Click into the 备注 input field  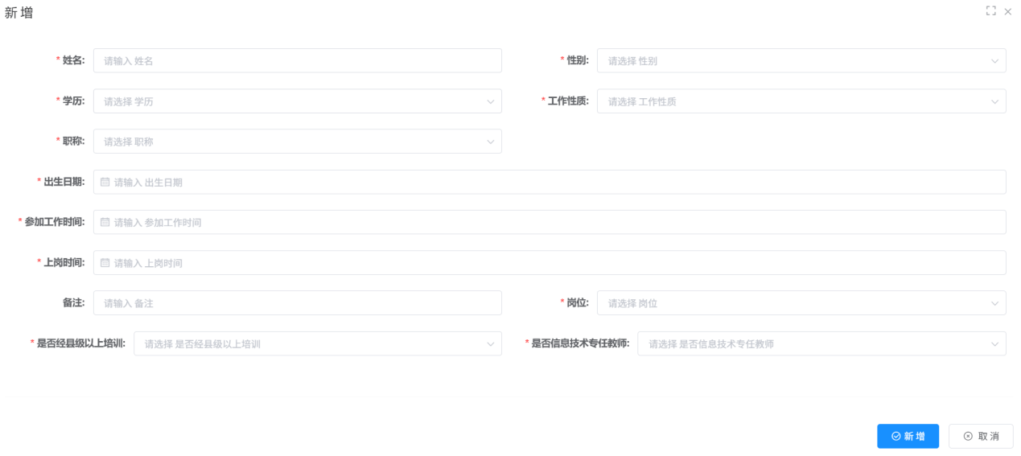297,303
